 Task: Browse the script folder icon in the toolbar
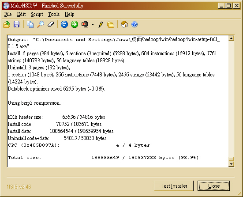point(111,25)
